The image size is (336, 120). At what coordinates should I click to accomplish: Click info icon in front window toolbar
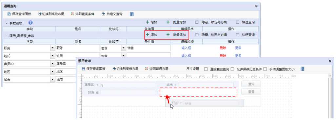click(x=303, y=69)
